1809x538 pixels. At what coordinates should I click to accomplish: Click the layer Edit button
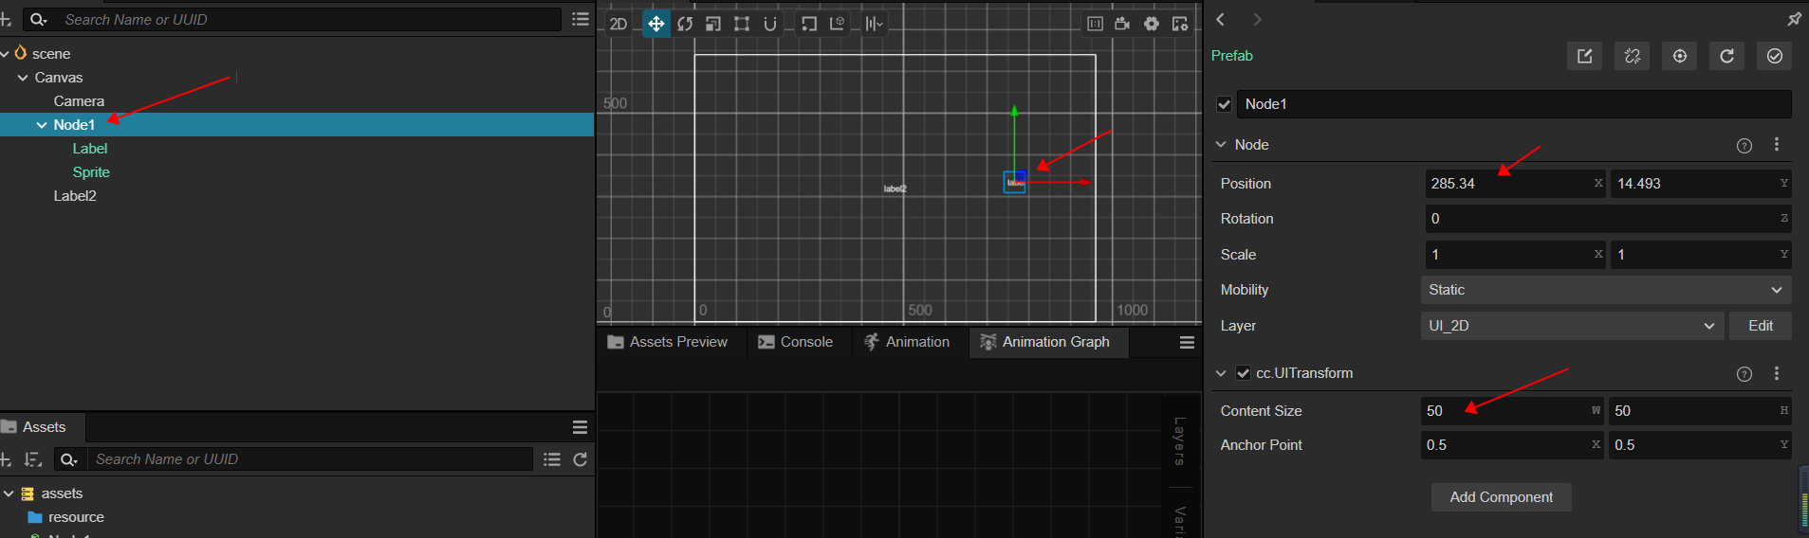pyautogui.click(x=1761, y=326)
